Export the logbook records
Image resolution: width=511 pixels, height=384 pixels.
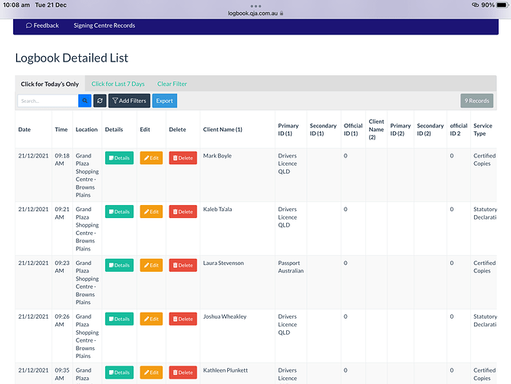coord(164,101)
